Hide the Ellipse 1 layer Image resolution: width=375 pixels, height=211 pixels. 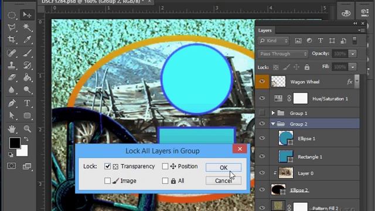(x=262, y=138)
